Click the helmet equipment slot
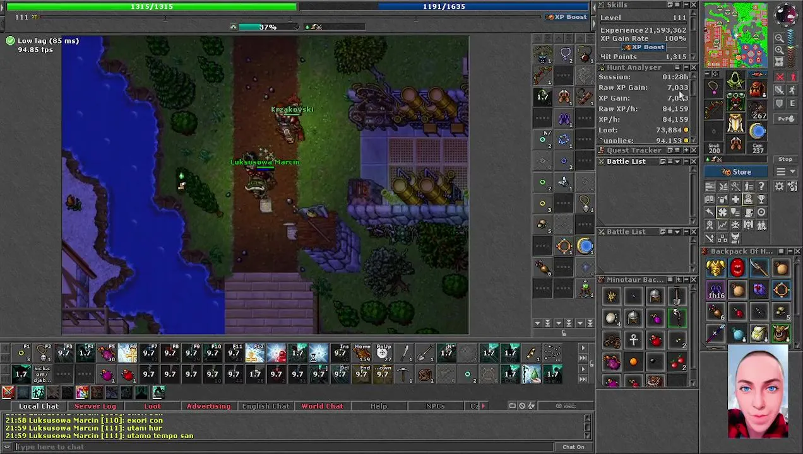 [735, 81]
